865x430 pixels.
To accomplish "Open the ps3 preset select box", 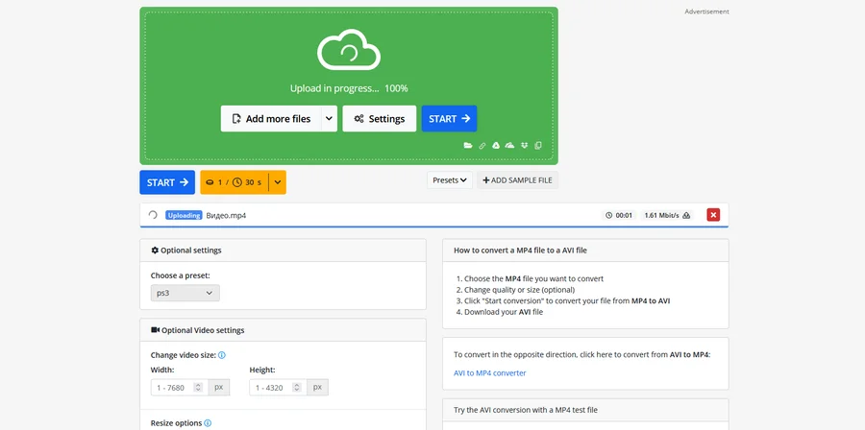I will pyautogui.click(x=185, y=293).
